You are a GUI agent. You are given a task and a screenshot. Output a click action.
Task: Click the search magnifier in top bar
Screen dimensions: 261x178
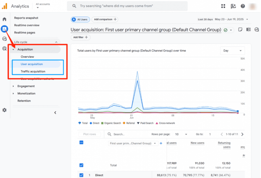tap(74, 6)
